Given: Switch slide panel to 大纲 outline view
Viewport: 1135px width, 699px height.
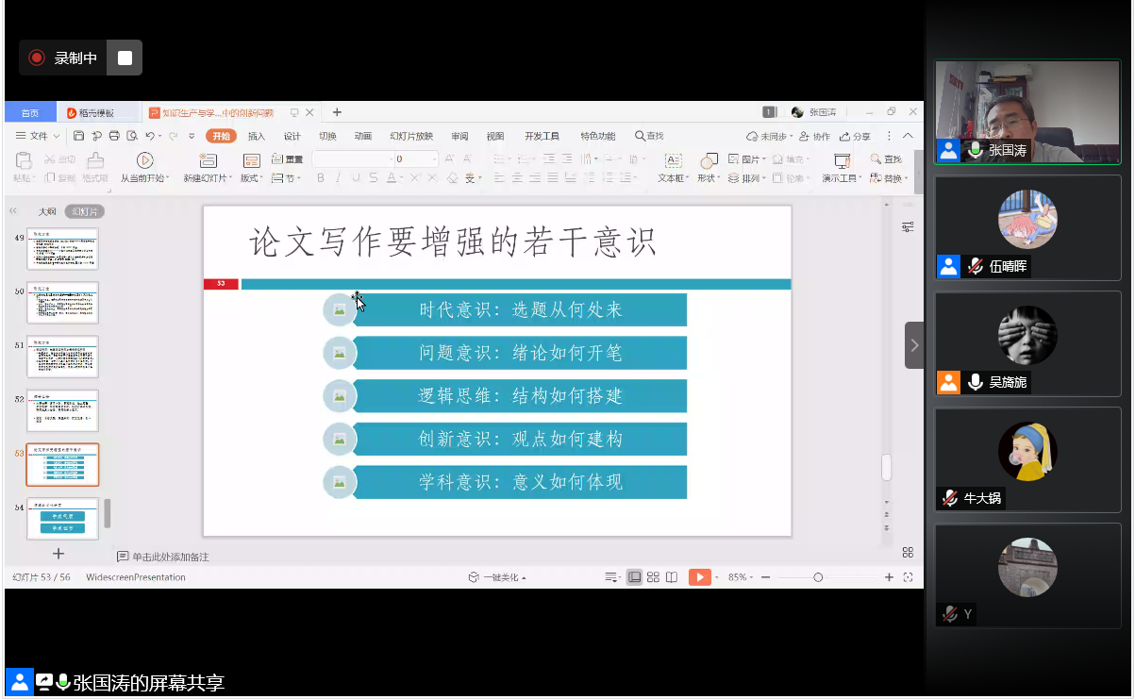Looking at the screenshot, I should (x=47, y=211).
